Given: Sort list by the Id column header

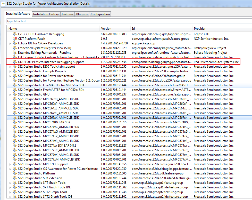Looking at the screenshot, I should coord(161,28).
